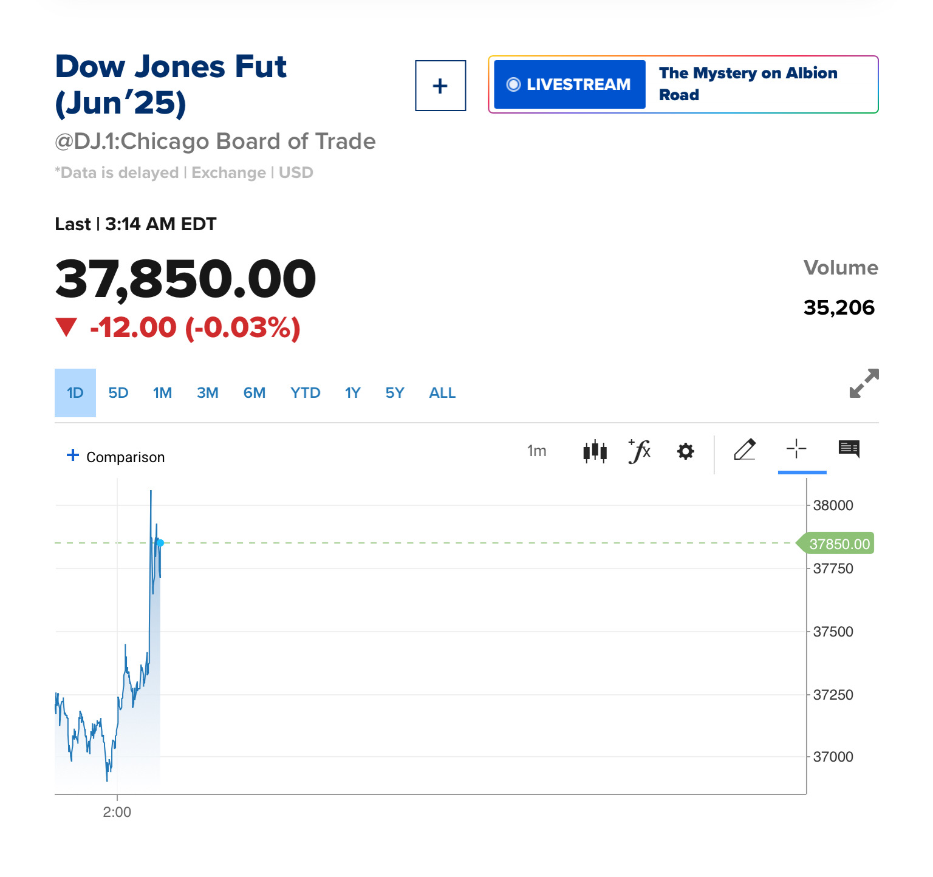This screenshot has height=877, width=933.
Task: Switch to the 1M range
Action: [x=162, y=393]
